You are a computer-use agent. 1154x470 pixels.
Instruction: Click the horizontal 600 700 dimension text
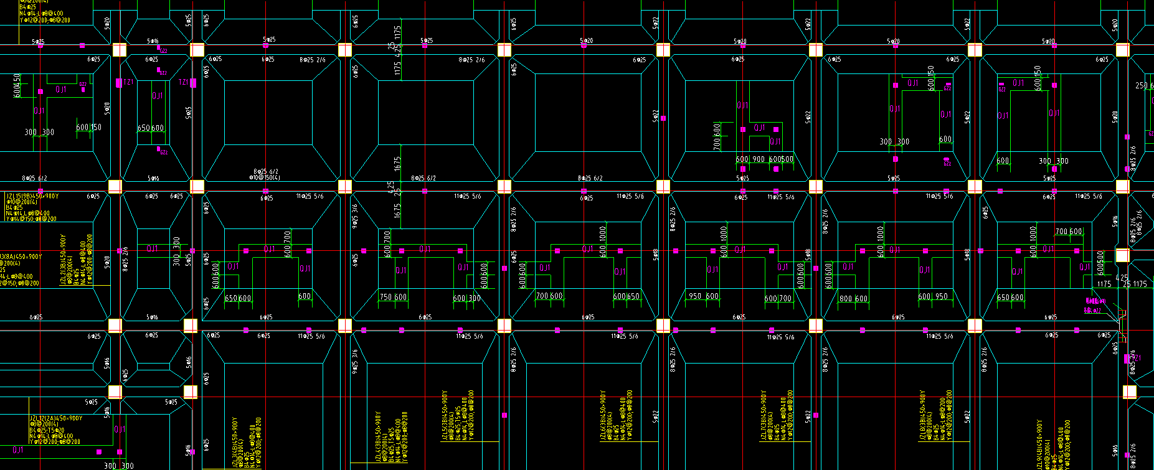[x=778, y=298]
